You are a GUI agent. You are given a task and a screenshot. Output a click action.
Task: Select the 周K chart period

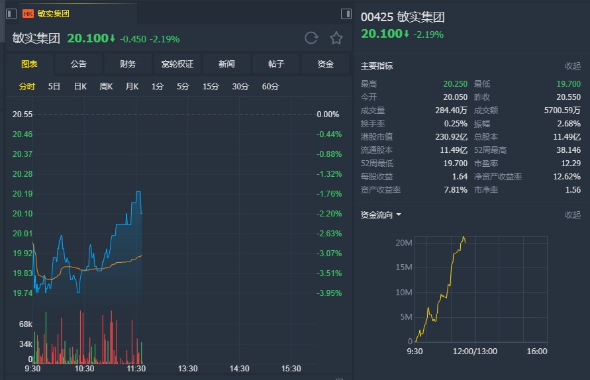coord(106,87)
